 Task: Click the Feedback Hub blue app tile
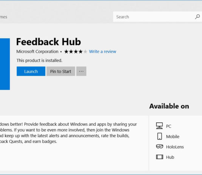click(x=5, y=64)
